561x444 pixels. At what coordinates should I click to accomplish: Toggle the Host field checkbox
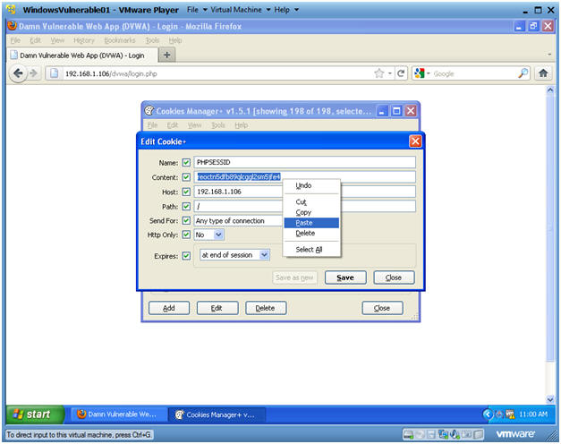[186, 192]
